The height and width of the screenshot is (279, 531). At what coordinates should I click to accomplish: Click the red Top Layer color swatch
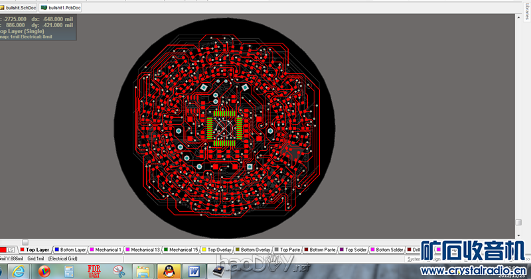tap(22, 250)
